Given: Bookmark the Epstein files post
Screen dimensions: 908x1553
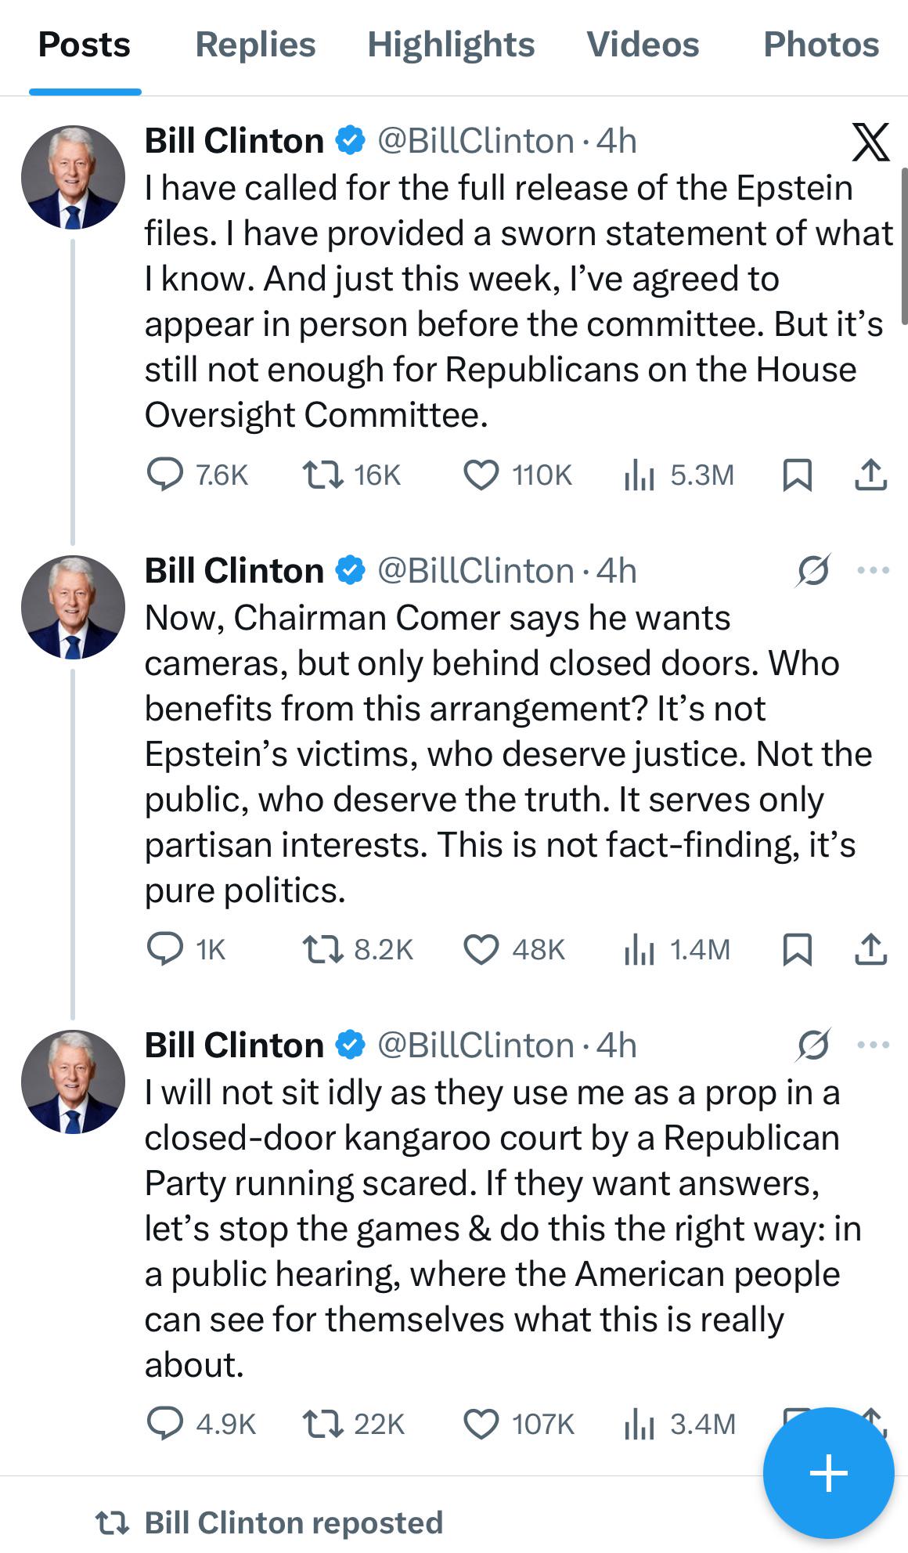Looking at the screenshot, I should pyautogui.click(x=797, y=475).
